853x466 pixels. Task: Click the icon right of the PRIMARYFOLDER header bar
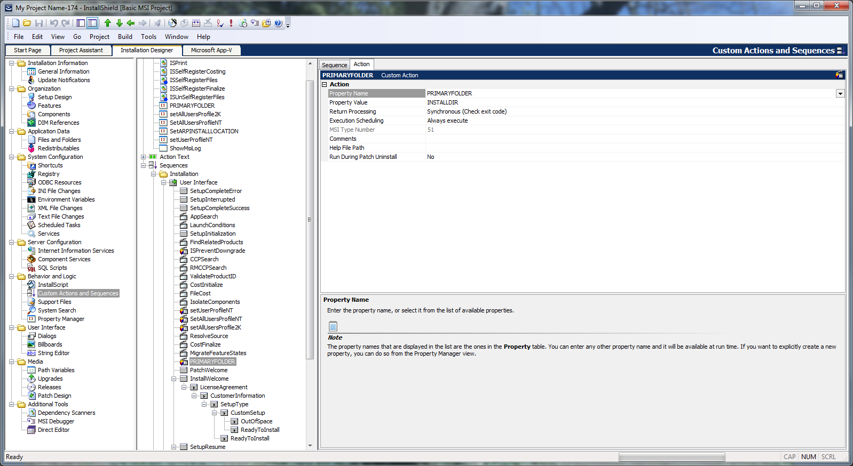click(840, 75)
